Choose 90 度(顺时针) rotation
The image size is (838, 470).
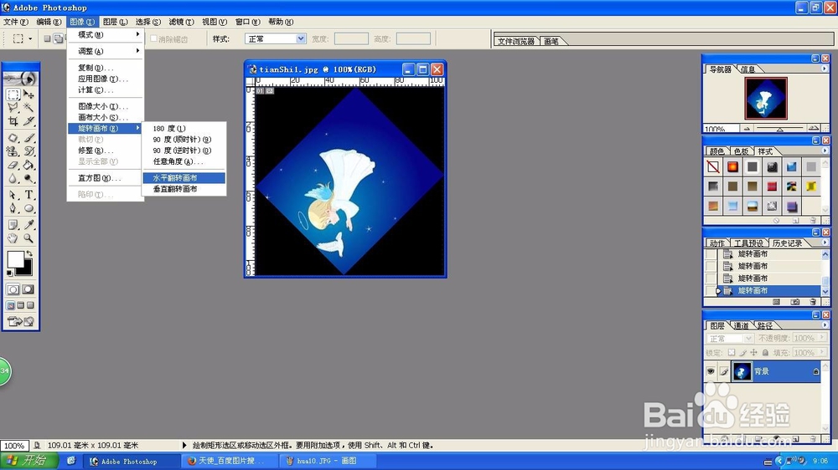pyautogui.click(x=184, y=139)
